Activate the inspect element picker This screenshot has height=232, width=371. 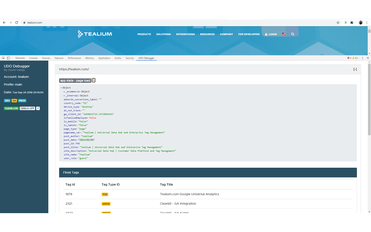click(x=3, y=58)
